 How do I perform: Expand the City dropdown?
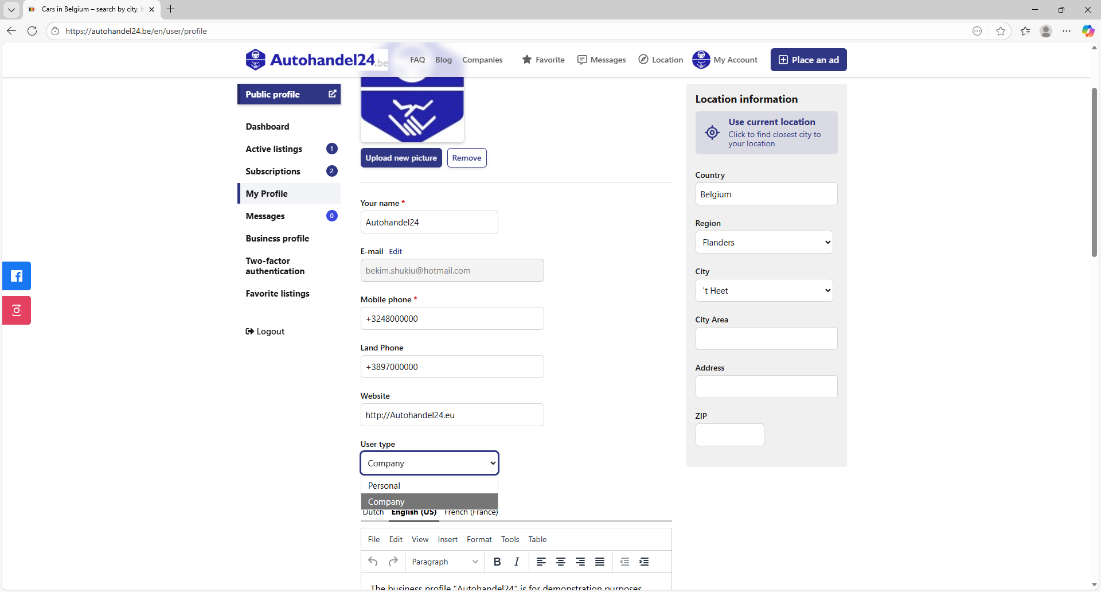(x=764, y=291)
